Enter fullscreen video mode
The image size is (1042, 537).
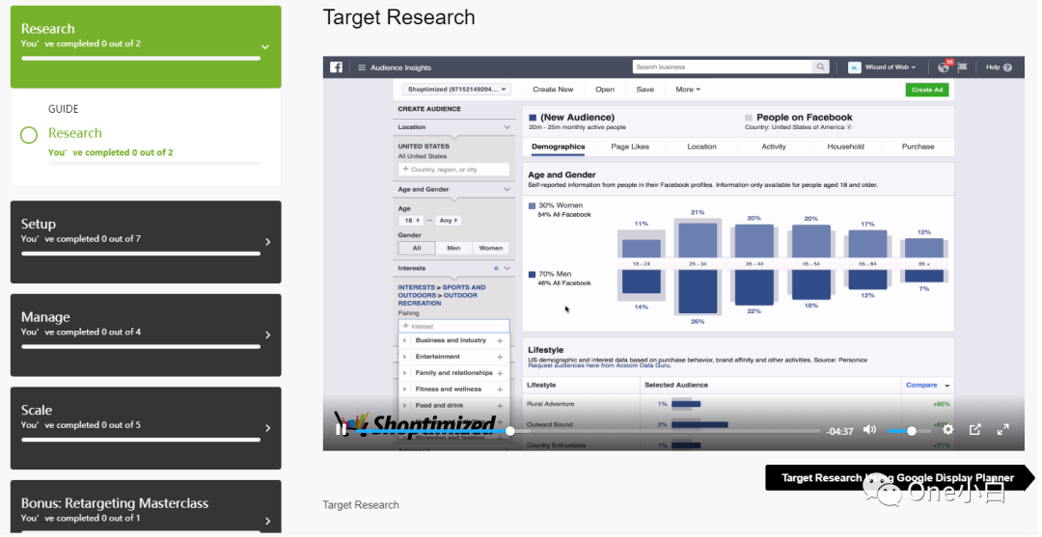click(1002, 430)
